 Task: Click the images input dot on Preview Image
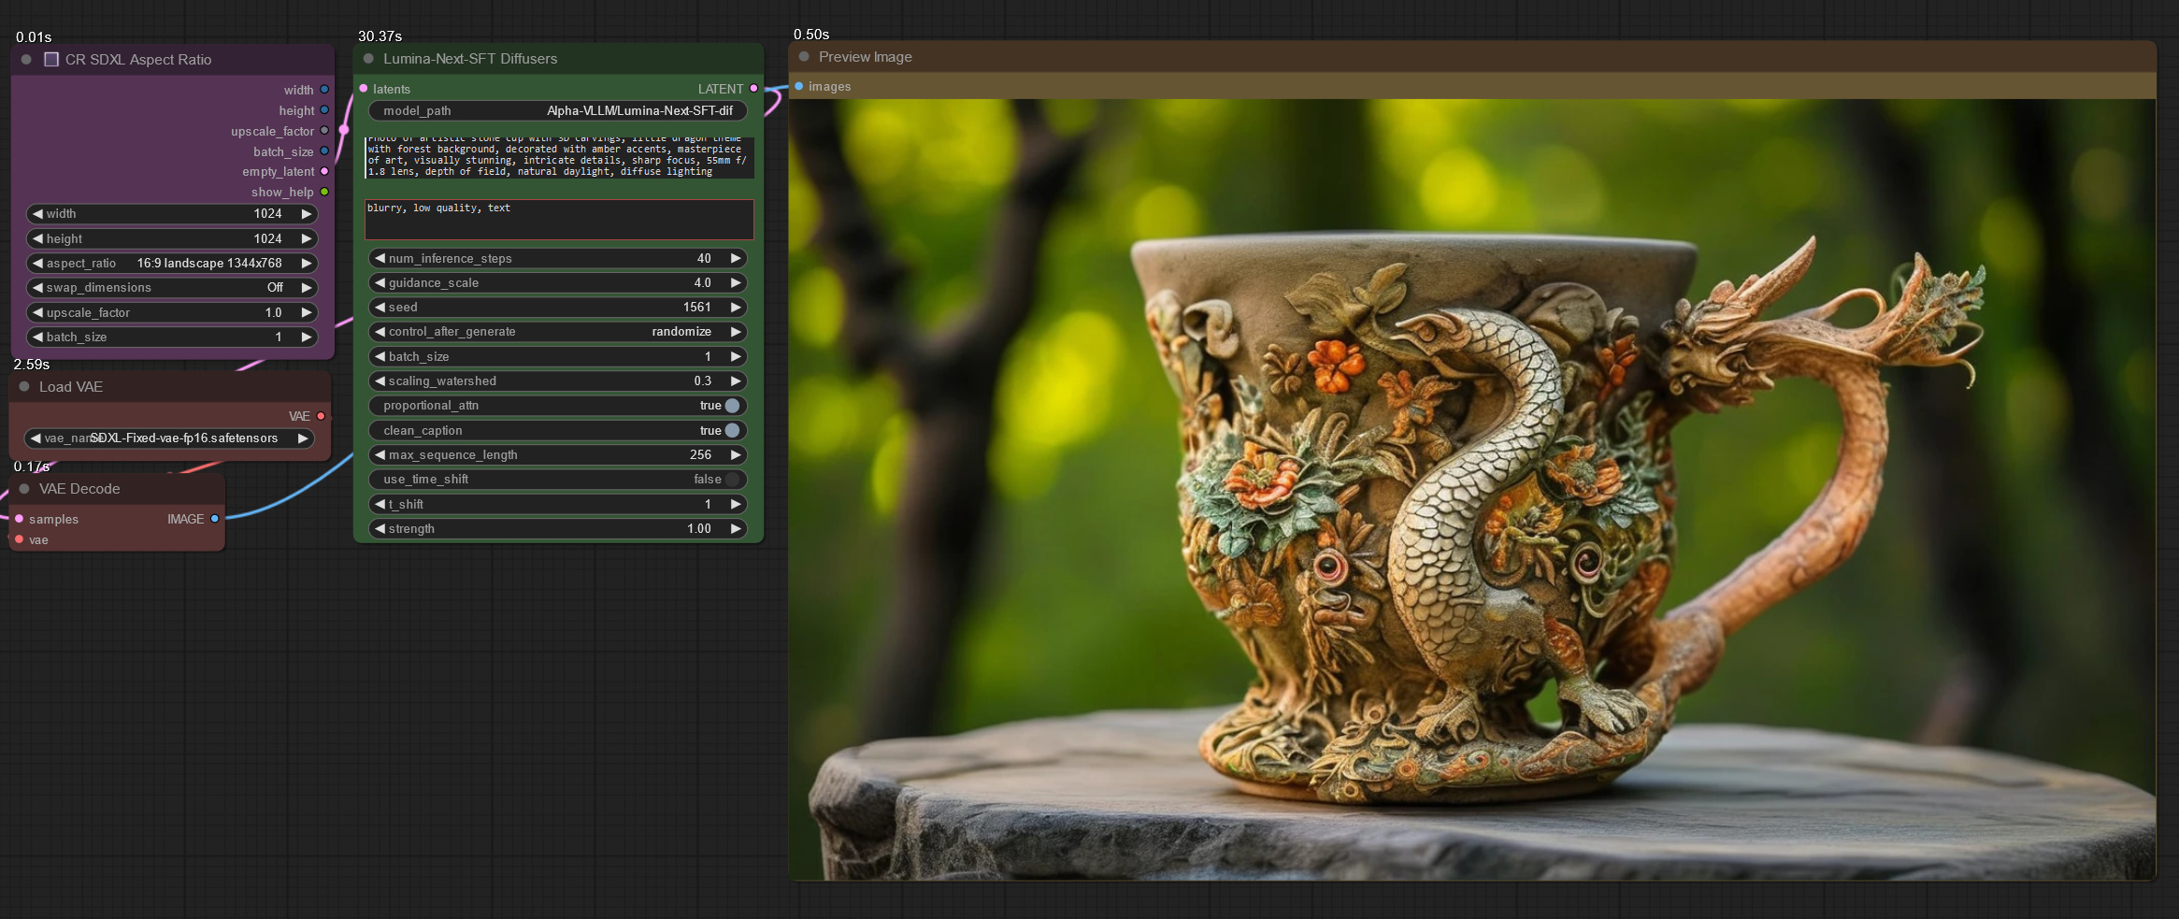[798, 86]
